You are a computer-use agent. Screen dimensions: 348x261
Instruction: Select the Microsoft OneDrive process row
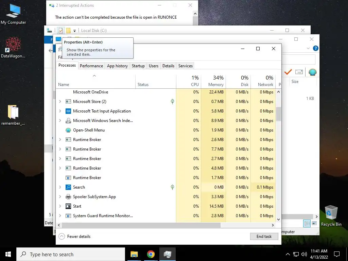pyautogui.click(x=166, y=92)
